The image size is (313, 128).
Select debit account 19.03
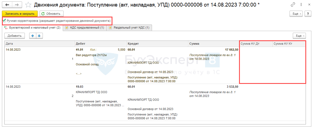(x=79, y=87)
